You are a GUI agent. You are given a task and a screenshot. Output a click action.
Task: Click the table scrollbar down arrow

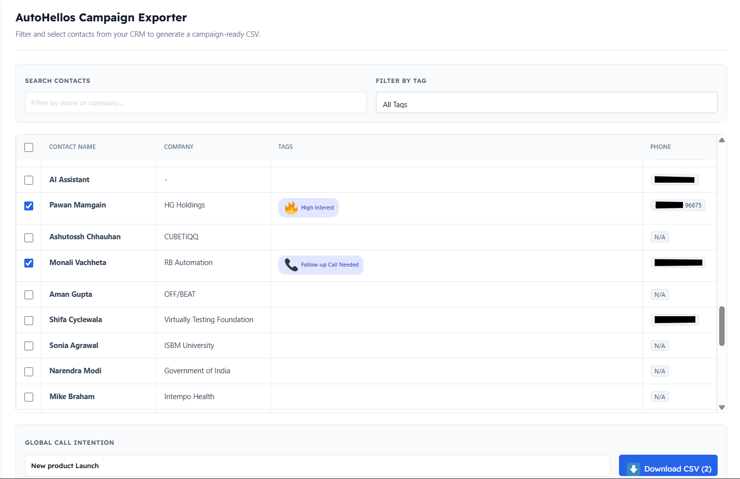click(722, 407)
